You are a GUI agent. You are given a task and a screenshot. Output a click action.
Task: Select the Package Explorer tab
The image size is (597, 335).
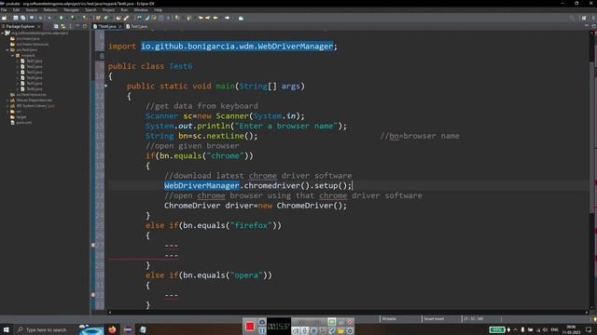point(21,26)
